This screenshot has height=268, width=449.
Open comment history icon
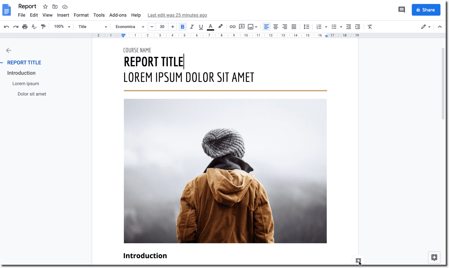coord(402,10)
